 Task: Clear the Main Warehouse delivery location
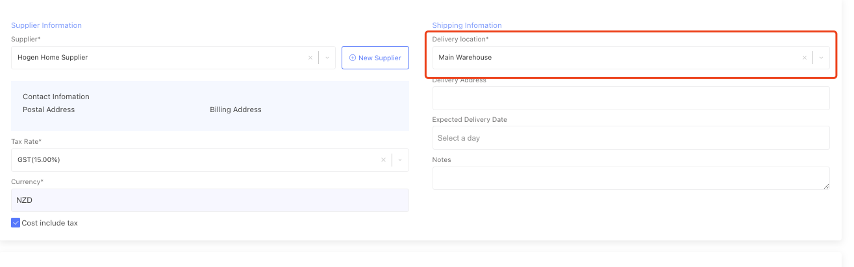[x=805, y=58]
